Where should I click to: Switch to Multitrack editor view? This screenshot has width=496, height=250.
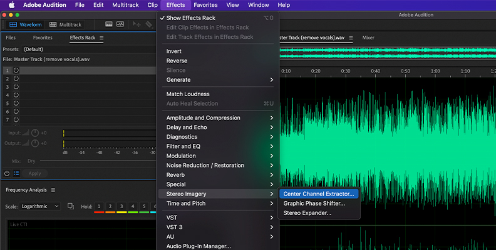(66, 24)
